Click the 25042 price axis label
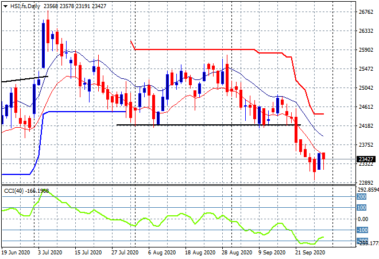 pyautogui.click(x=366, y=87)
